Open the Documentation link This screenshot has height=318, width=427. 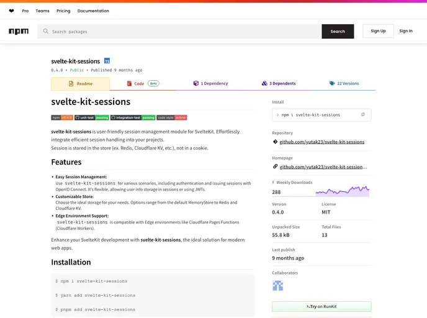[93, 11]
